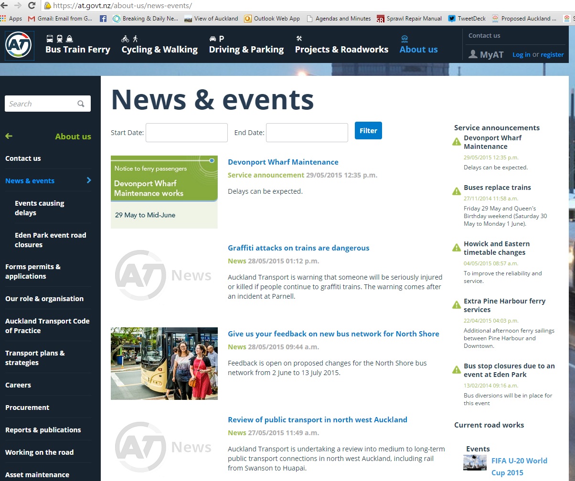Click the green back arrow beside About us
575x481 pixels.
tap(9, 136)
